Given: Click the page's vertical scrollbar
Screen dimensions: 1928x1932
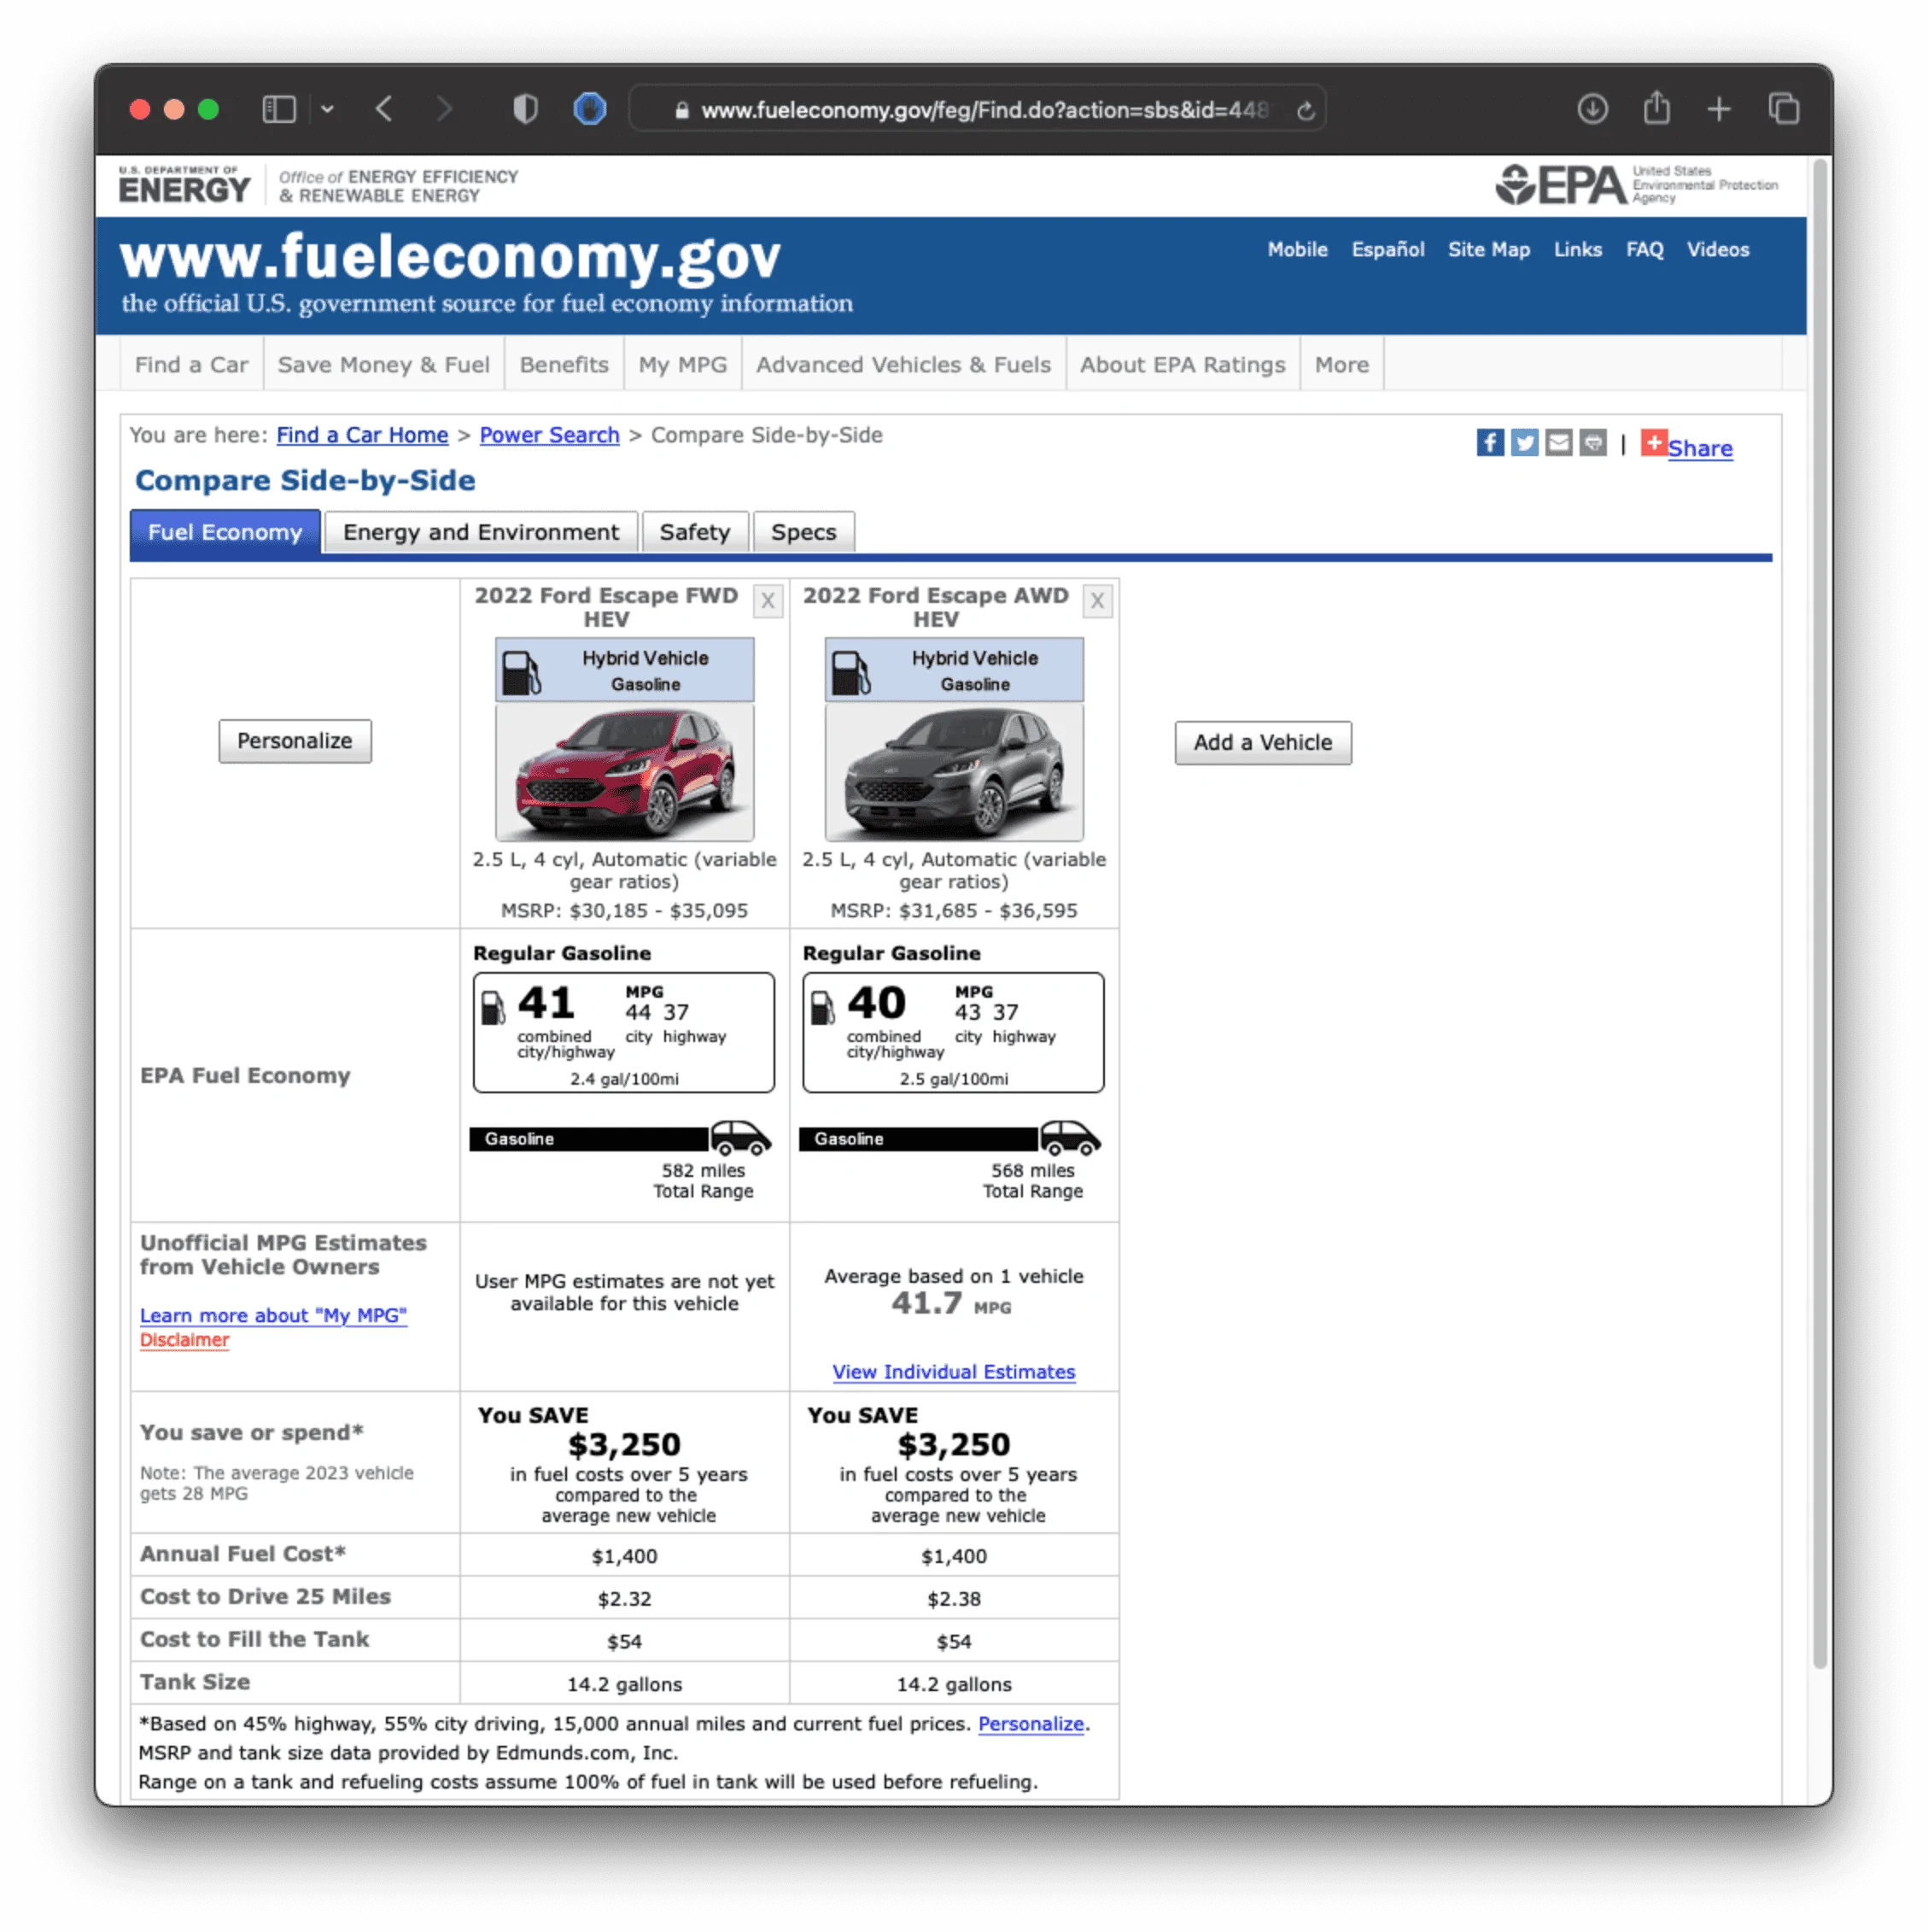Looking at the screenshot, I should coord(1820,912).
